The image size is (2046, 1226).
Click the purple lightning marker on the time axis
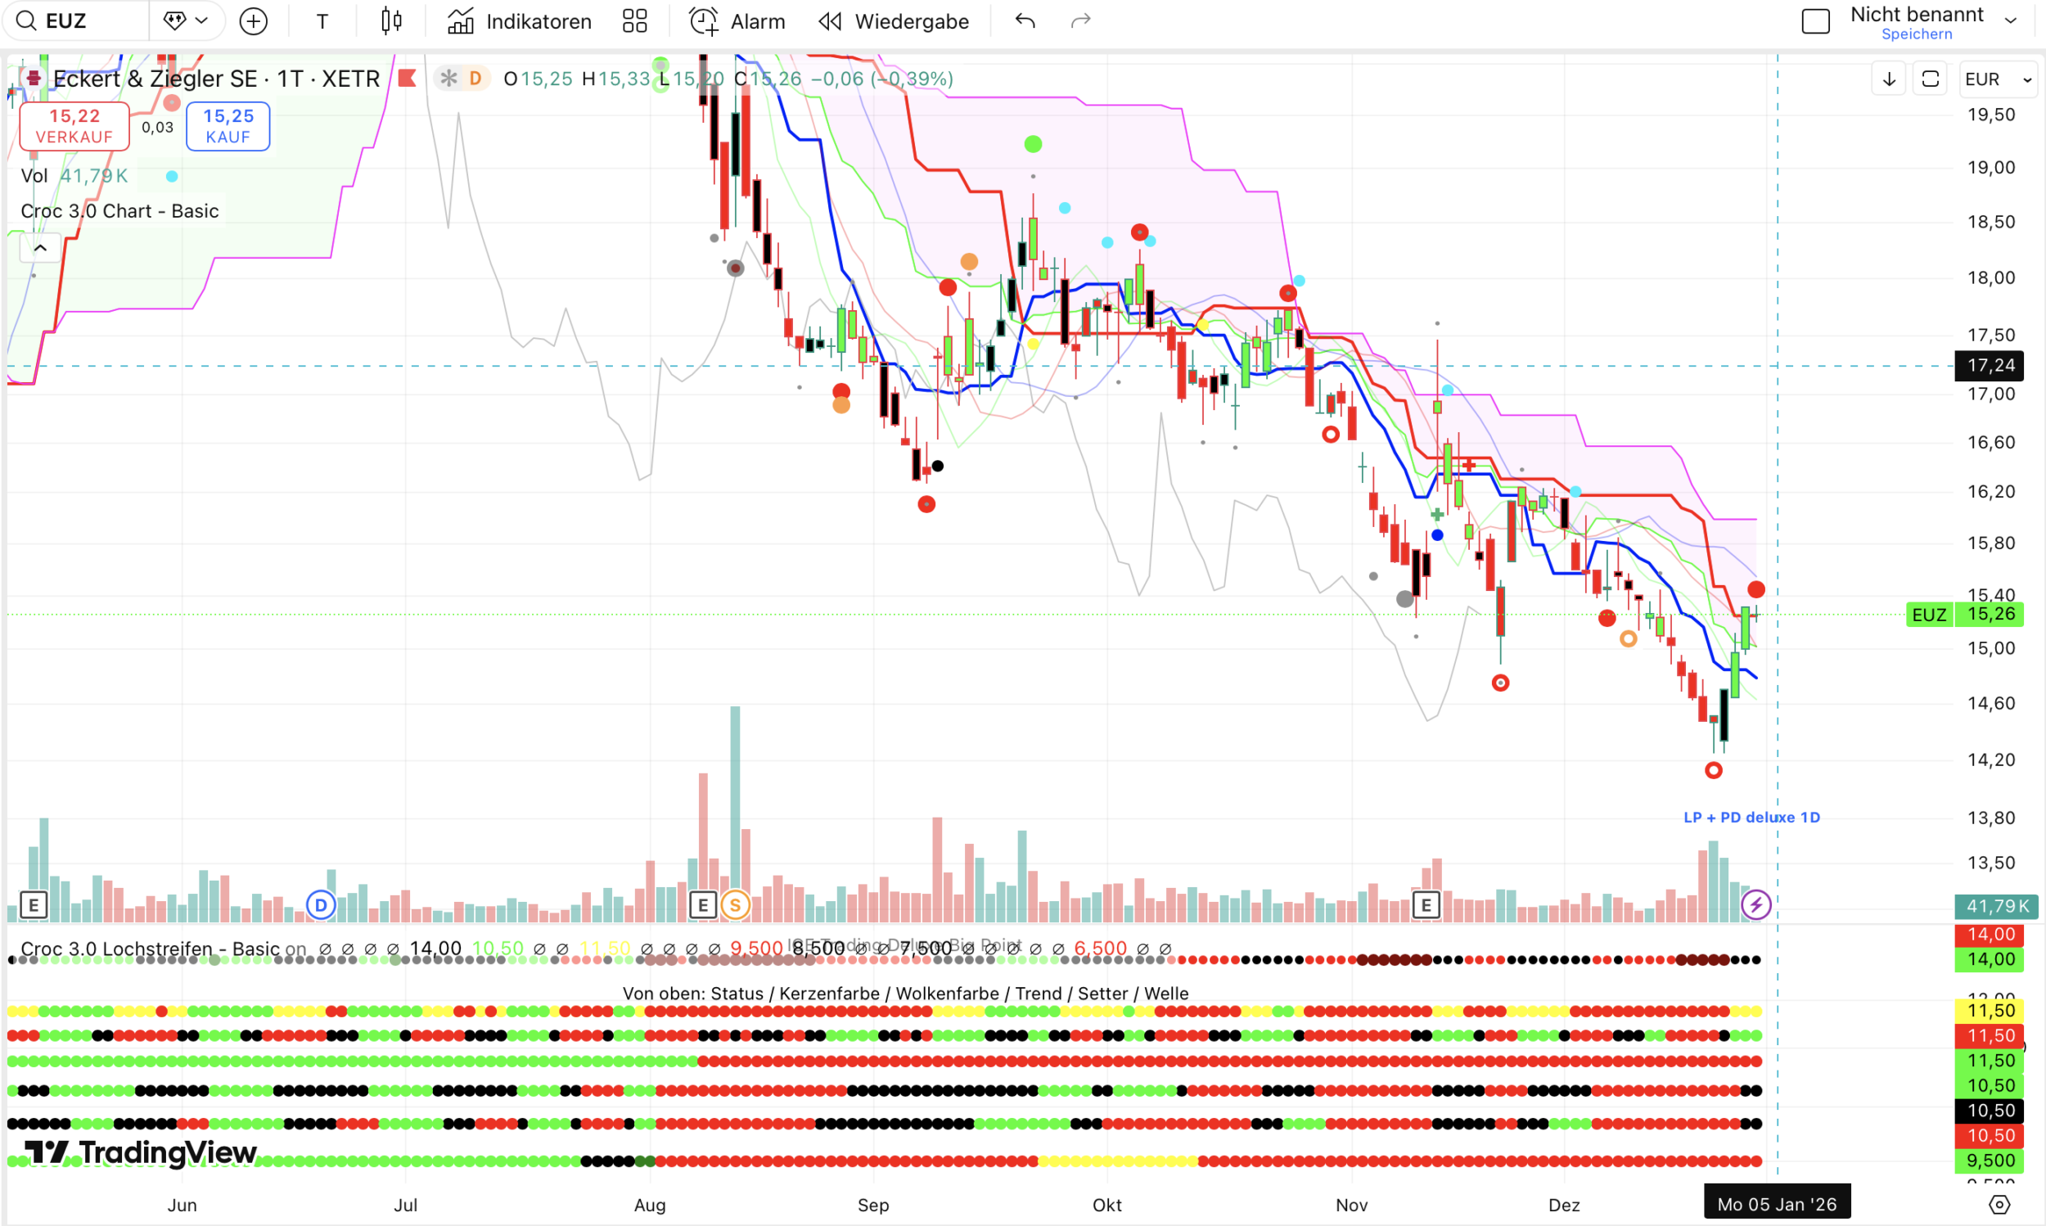click(1755, 904)
